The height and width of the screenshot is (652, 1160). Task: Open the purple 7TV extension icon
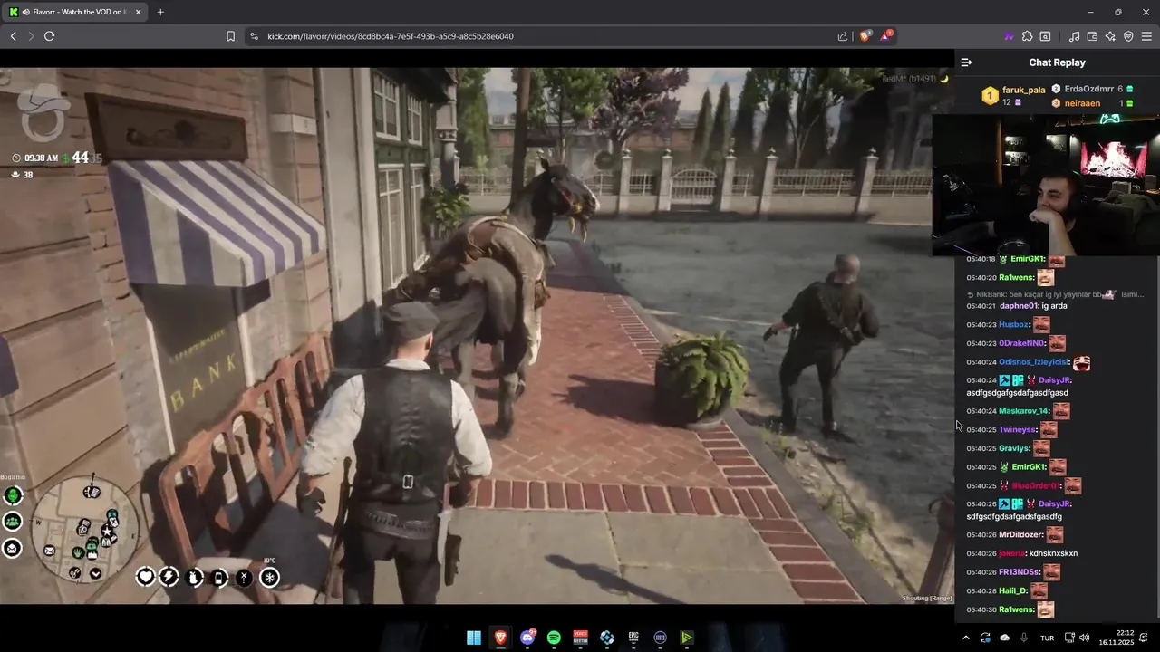(x=1009, y=36)
